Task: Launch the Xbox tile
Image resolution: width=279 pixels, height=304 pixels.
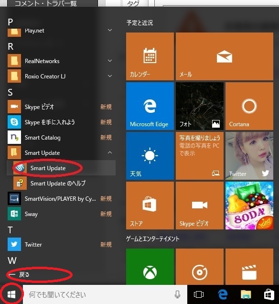Action: point(150,267)
